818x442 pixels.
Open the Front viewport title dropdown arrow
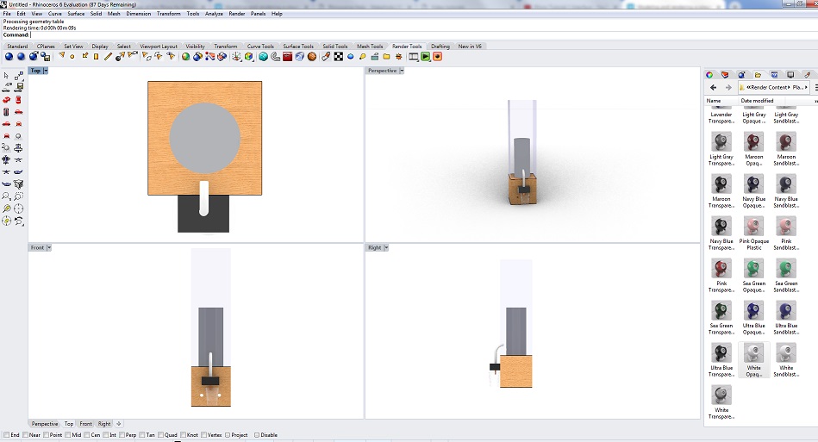(49, 247)
